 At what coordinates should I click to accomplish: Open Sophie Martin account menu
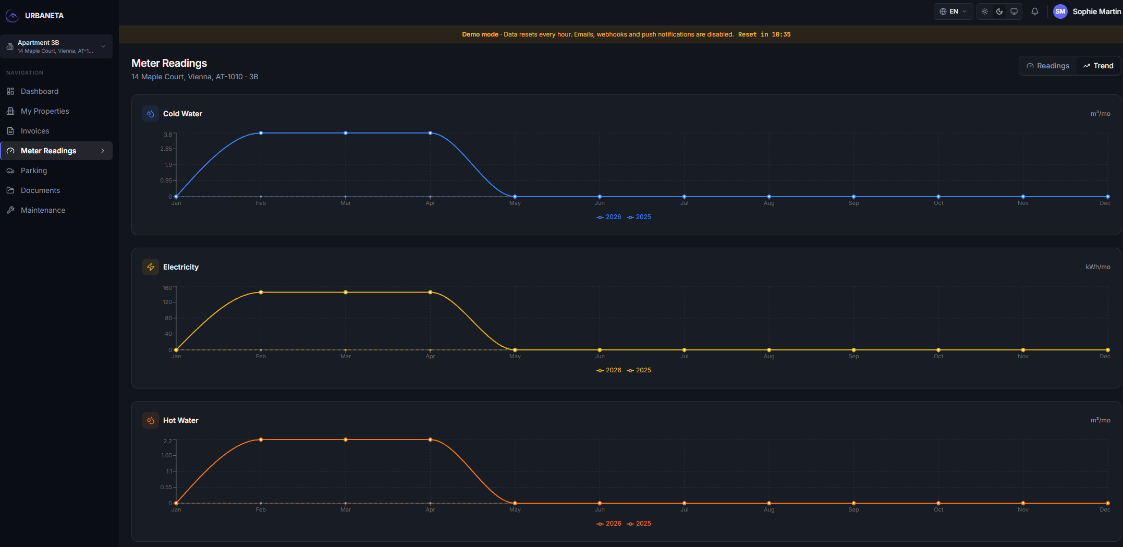point(1087,11)
